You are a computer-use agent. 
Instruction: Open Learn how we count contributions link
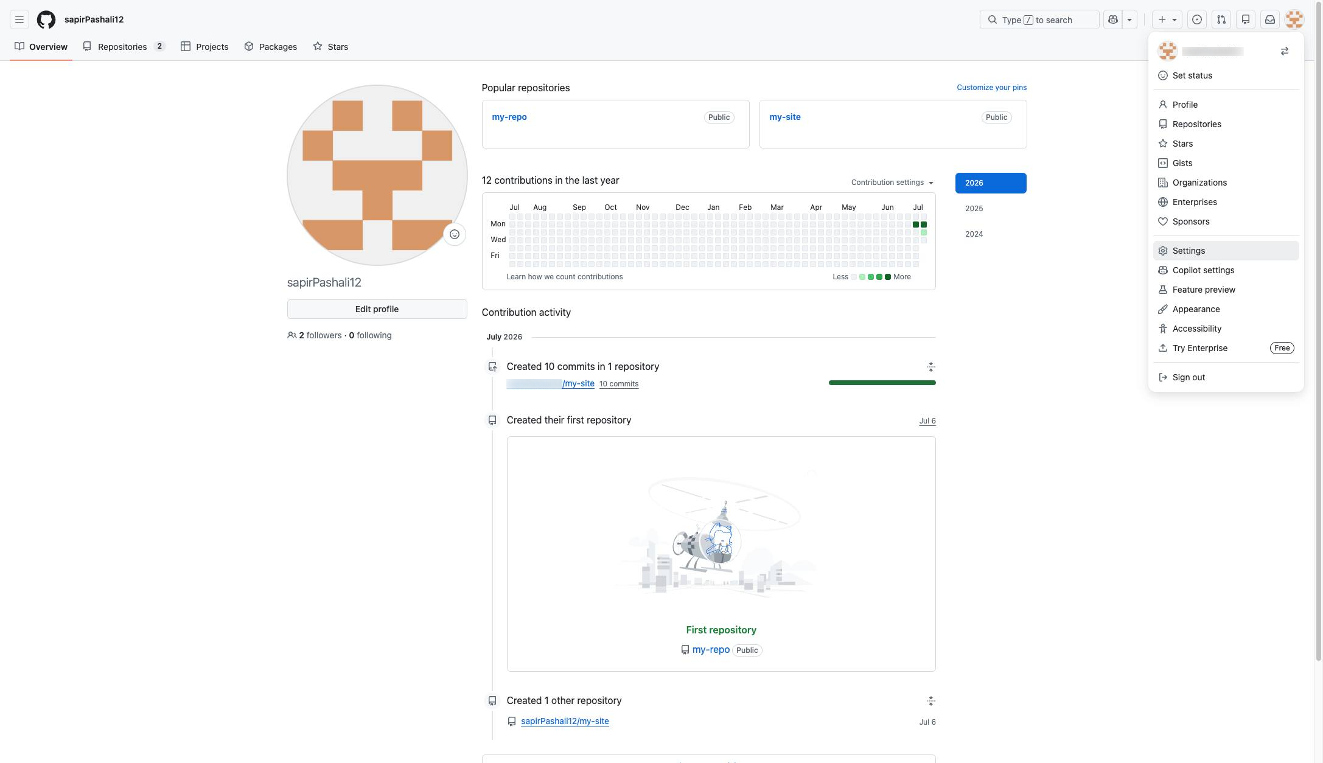(565, 277)
